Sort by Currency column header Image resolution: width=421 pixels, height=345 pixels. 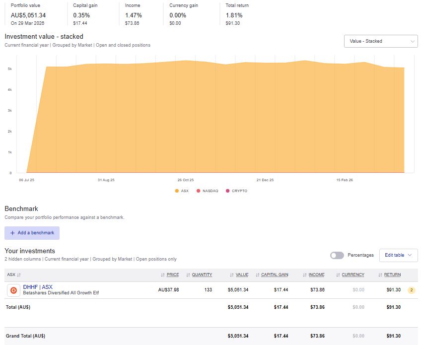[352, 275]
